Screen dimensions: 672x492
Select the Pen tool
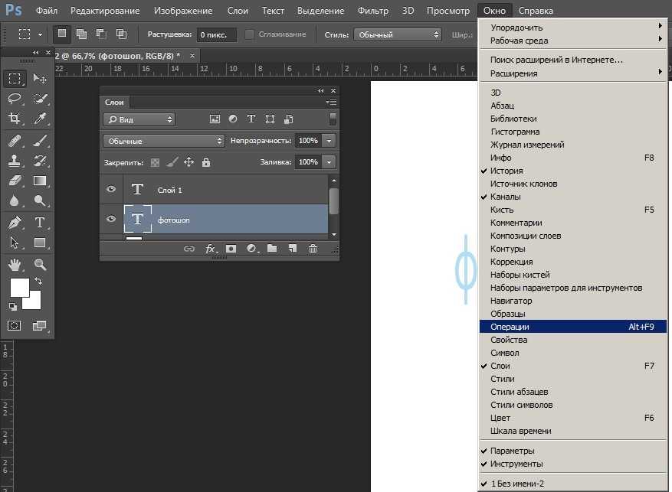click(x=15, y=223)
